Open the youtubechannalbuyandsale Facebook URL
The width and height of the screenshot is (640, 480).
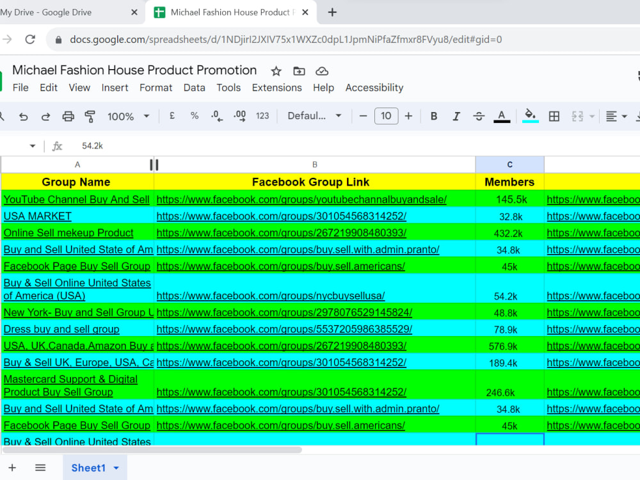tap(301, 199)
